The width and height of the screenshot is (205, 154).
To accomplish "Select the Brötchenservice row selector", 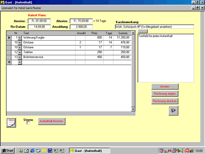I will (x=9, y=57).
